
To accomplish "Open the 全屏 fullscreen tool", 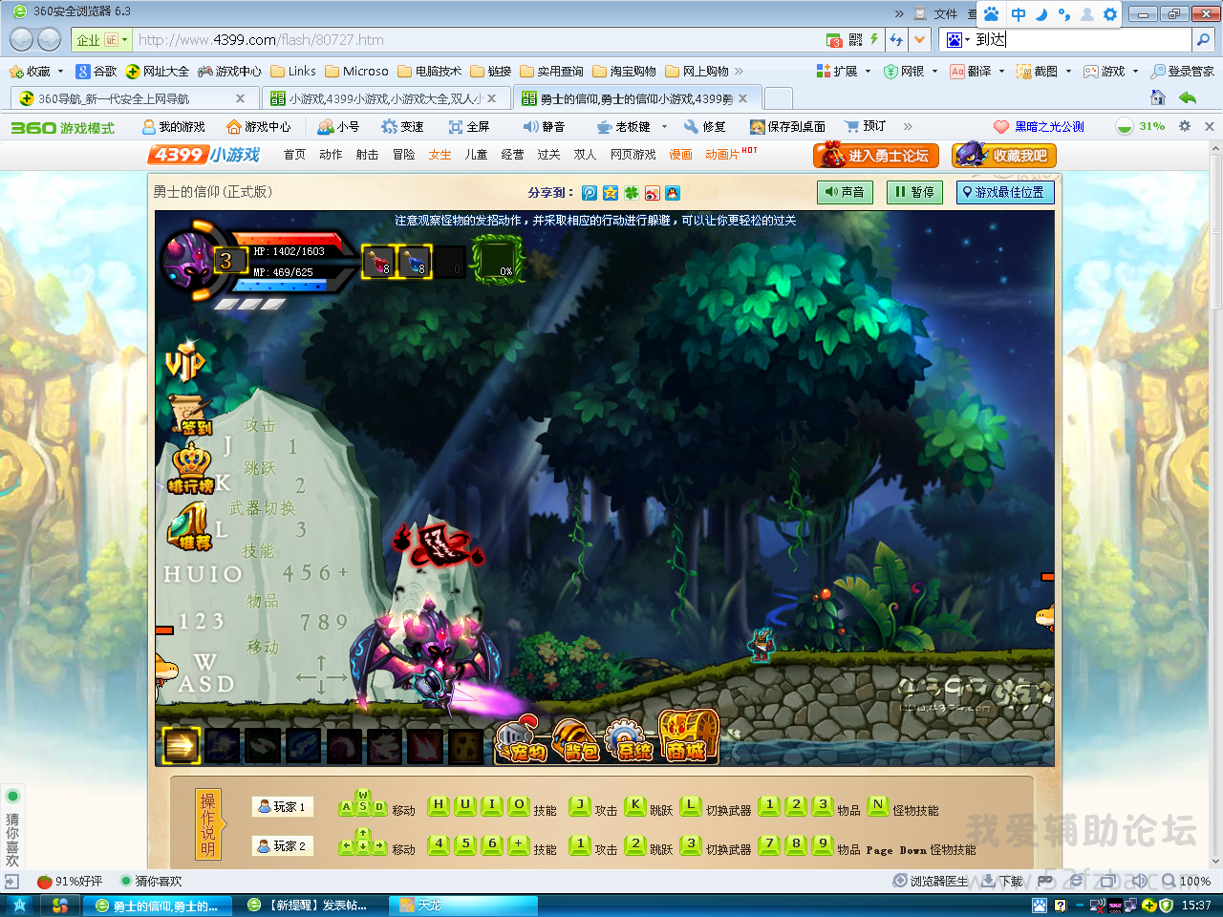I will [469, 126].
